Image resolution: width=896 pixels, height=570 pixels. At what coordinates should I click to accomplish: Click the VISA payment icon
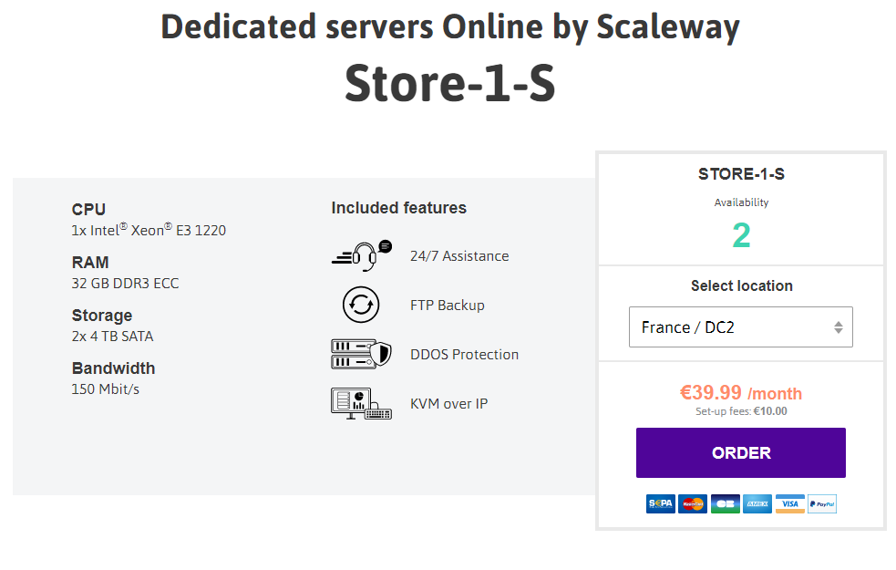(789, 503)
